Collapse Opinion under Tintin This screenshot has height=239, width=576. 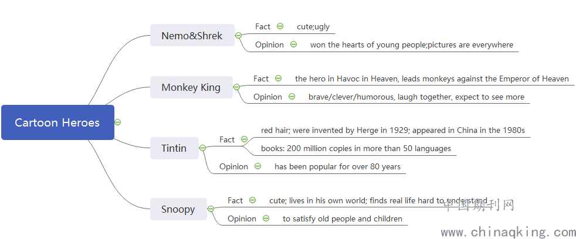click(x=258, y=166)
